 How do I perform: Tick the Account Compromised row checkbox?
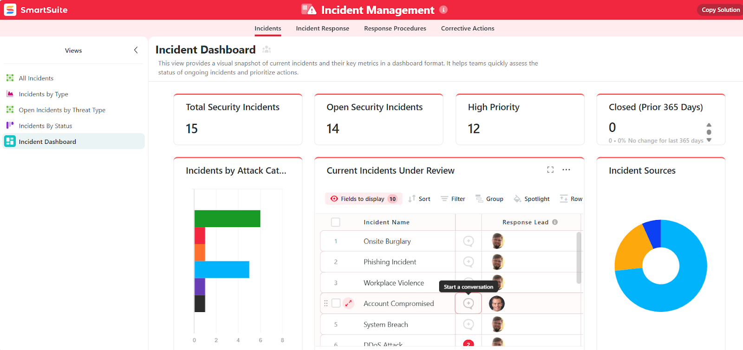(x=336, y=304)
